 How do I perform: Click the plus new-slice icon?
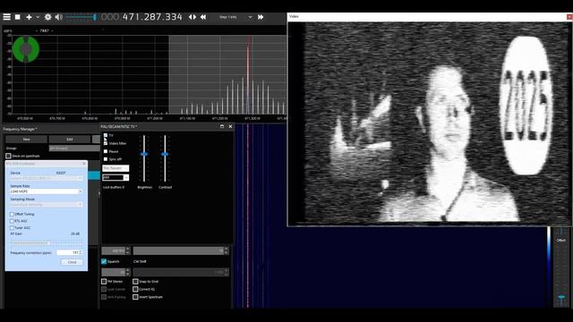point(29,17)
